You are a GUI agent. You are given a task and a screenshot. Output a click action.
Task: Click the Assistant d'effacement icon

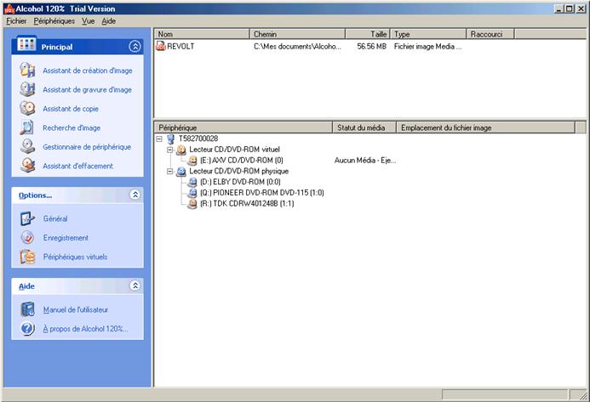(x=27, y=166)
